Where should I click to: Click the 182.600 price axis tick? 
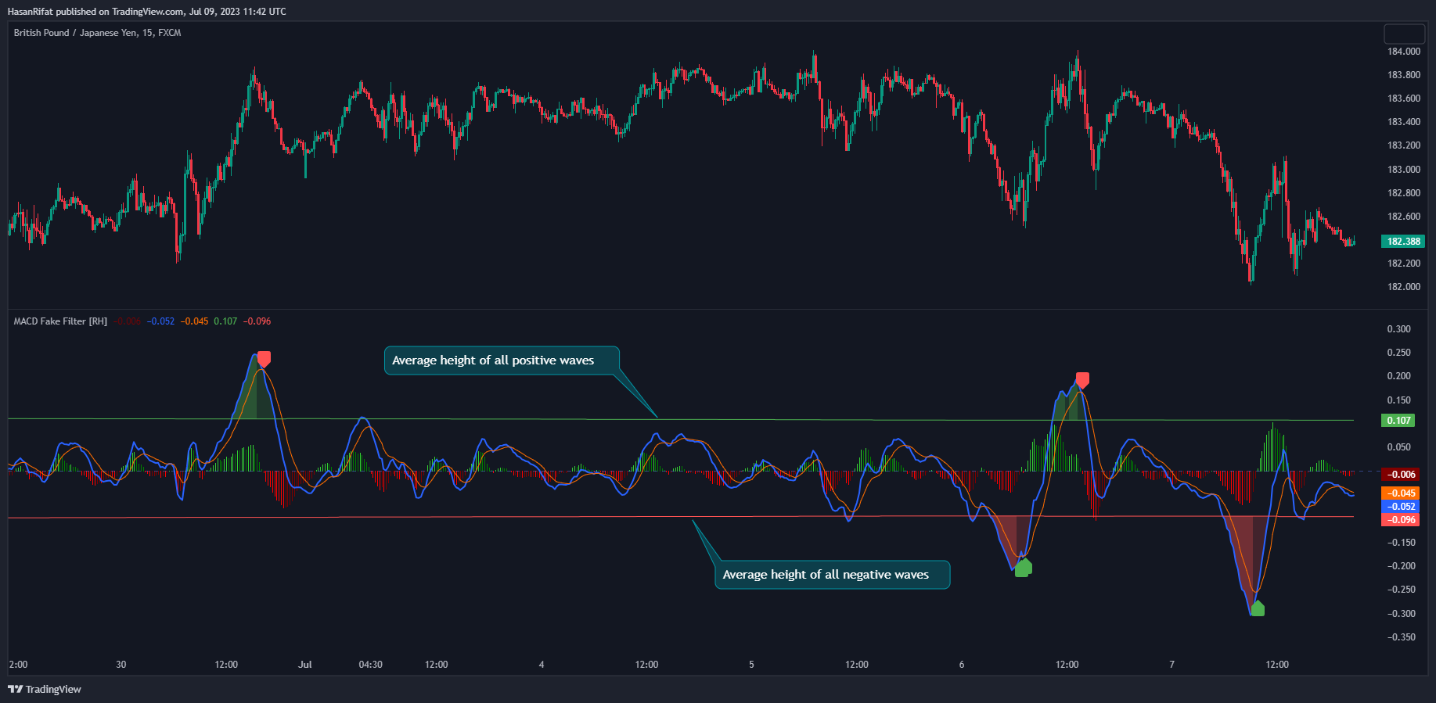tap(1404, 217)
